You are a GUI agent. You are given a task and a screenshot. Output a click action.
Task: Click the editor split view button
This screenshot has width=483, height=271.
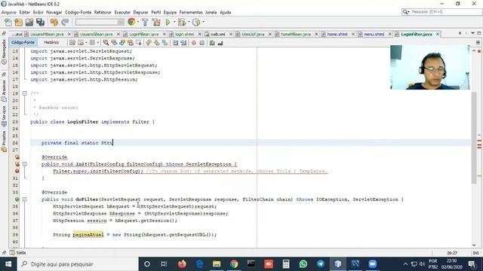pos(478,42)
